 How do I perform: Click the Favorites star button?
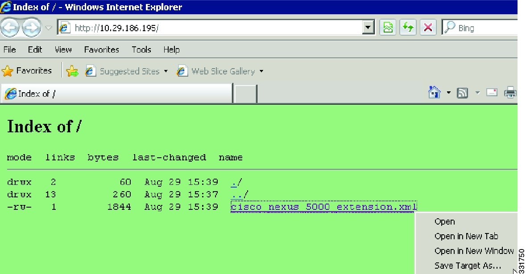tap(27, 71)
